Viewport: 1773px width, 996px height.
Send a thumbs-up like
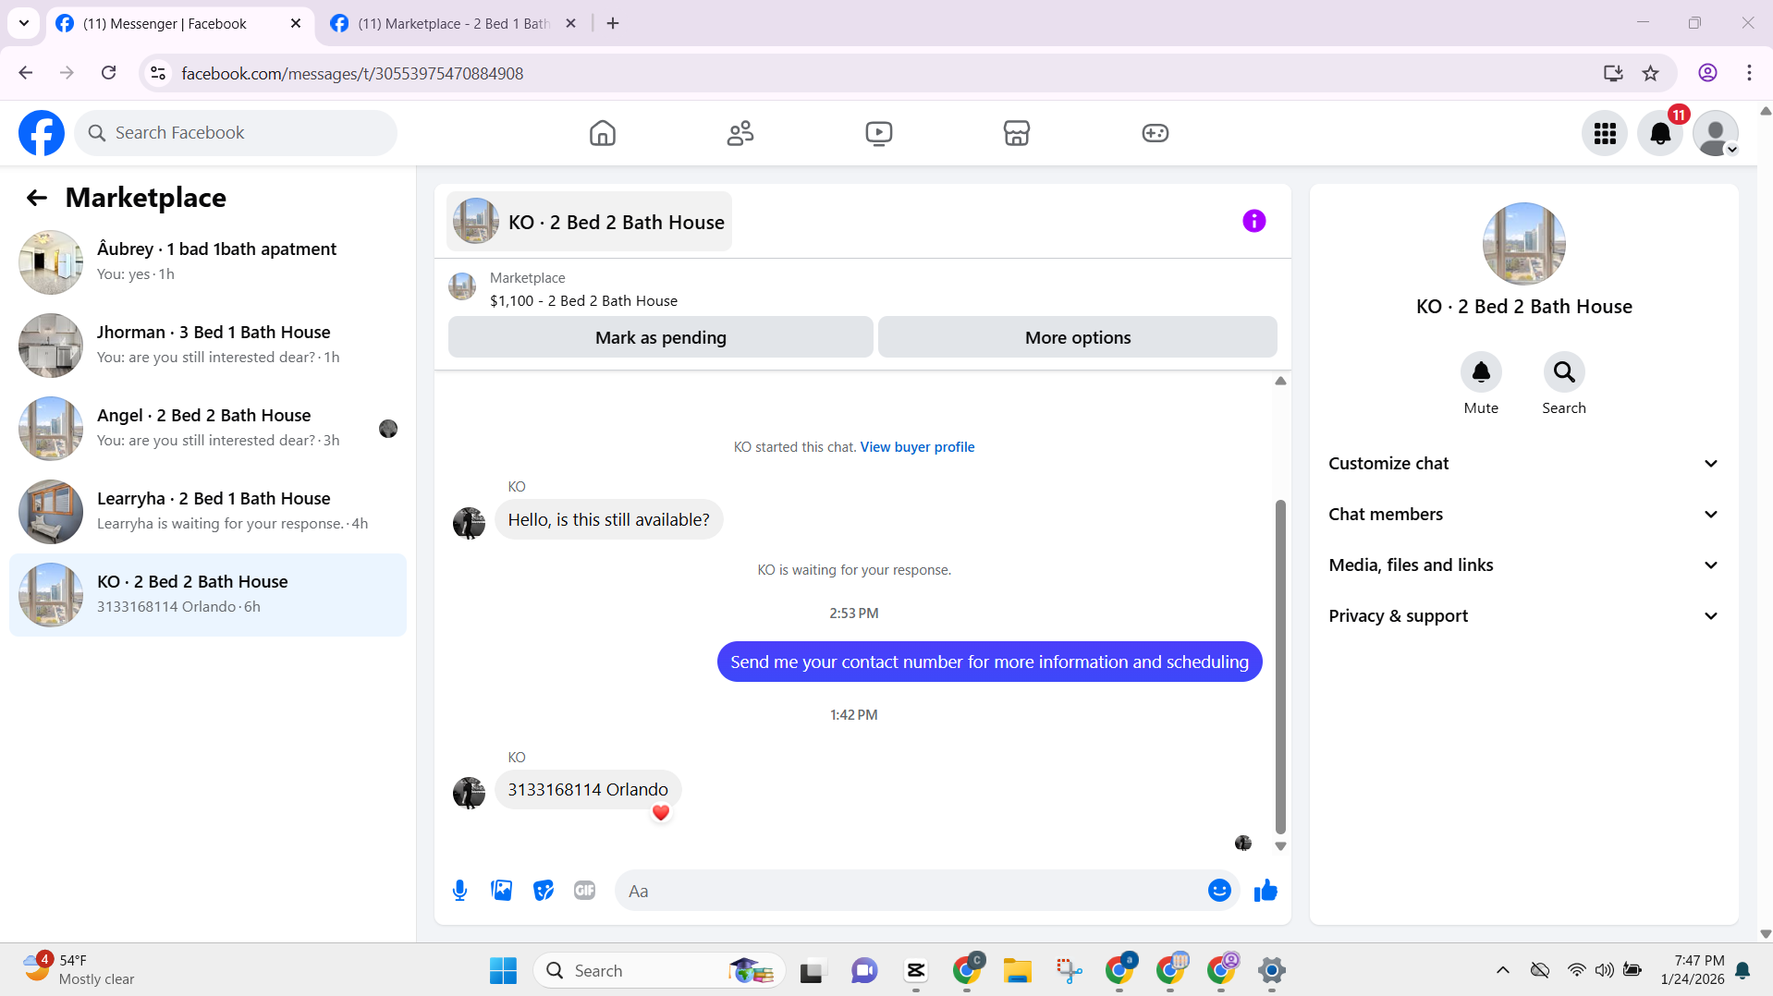coord(1266,891)
